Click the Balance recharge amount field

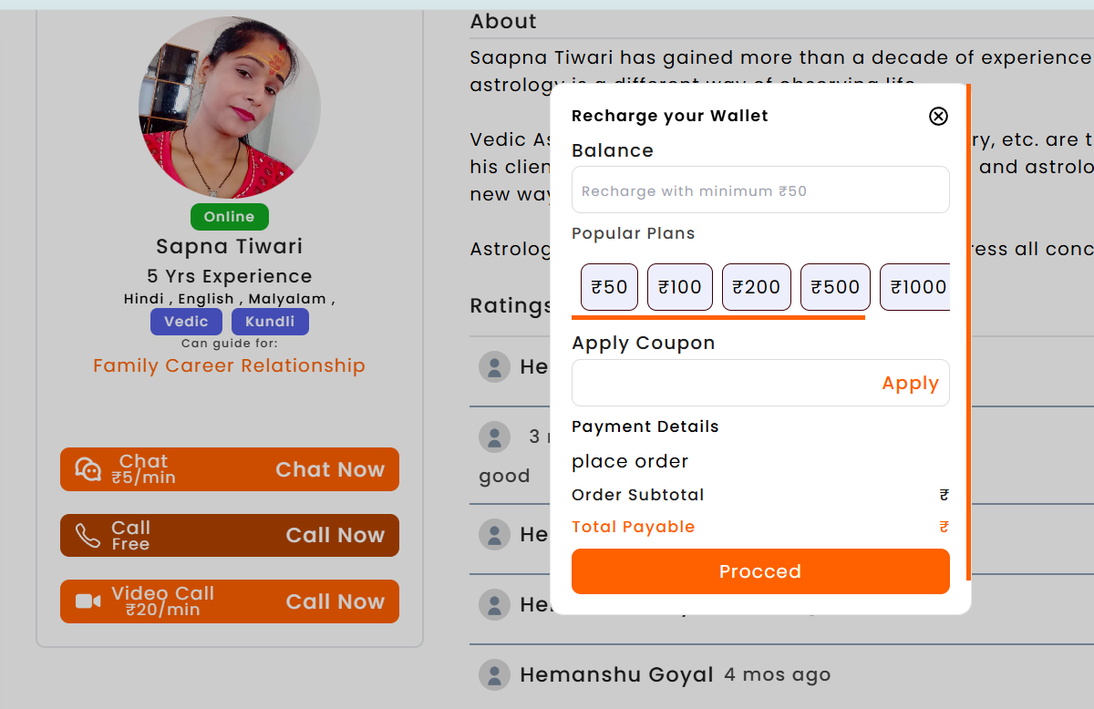pyautogui.click(x=760, y=190)
